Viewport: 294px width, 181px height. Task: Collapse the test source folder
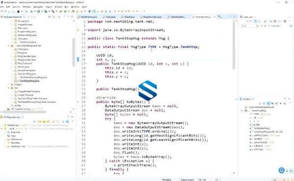click(8, 88)
